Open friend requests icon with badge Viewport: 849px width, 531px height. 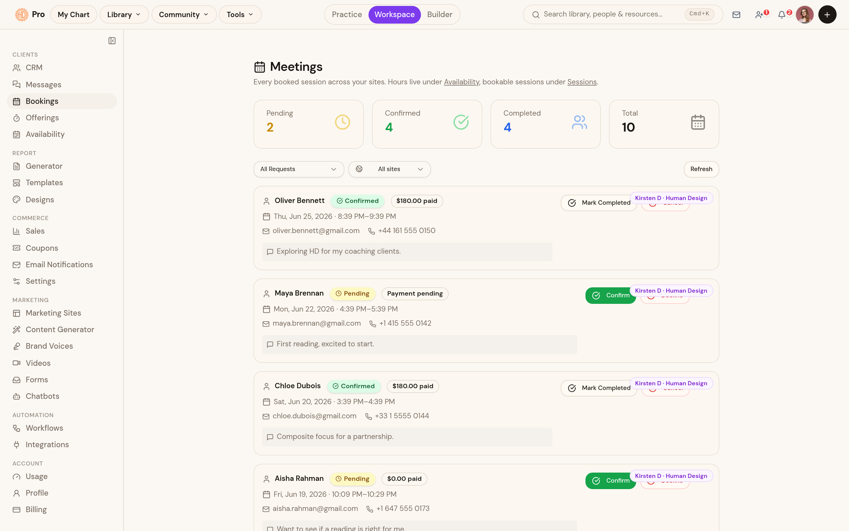(x=760, y=14)
